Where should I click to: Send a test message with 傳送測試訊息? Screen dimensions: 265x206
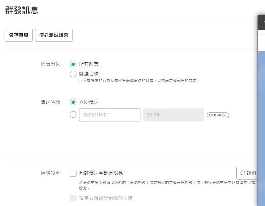54,35
